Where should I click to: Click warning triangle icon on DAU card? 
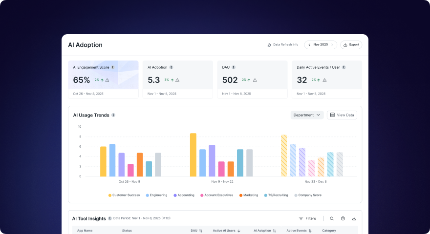(x=255, y=80)
